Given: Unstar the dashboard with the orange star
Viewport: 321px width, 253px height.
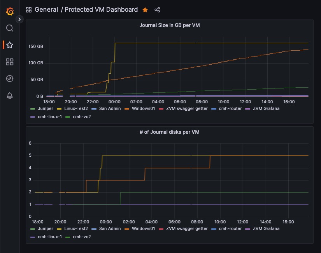Looking at the screenshot, I should coord(145,10).
